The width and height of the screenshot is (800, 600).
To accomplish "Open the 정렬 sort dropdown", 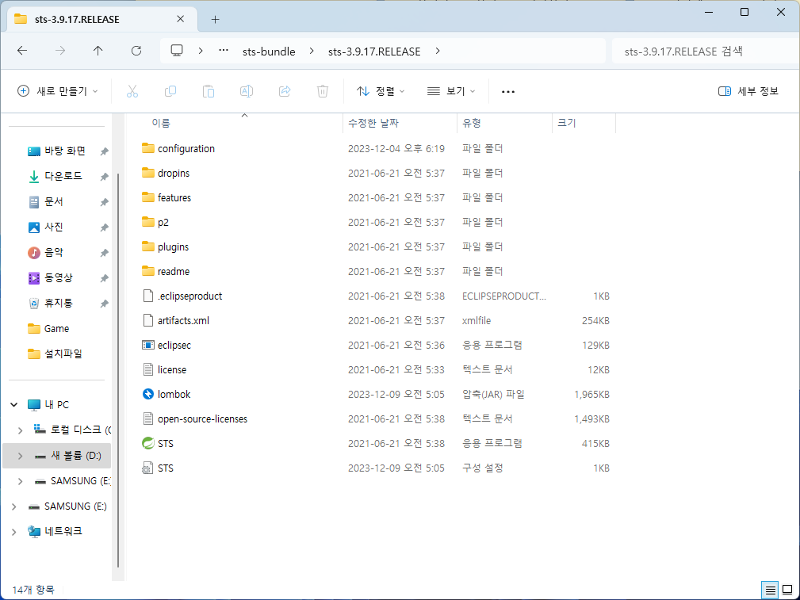I will click(381, 91).
